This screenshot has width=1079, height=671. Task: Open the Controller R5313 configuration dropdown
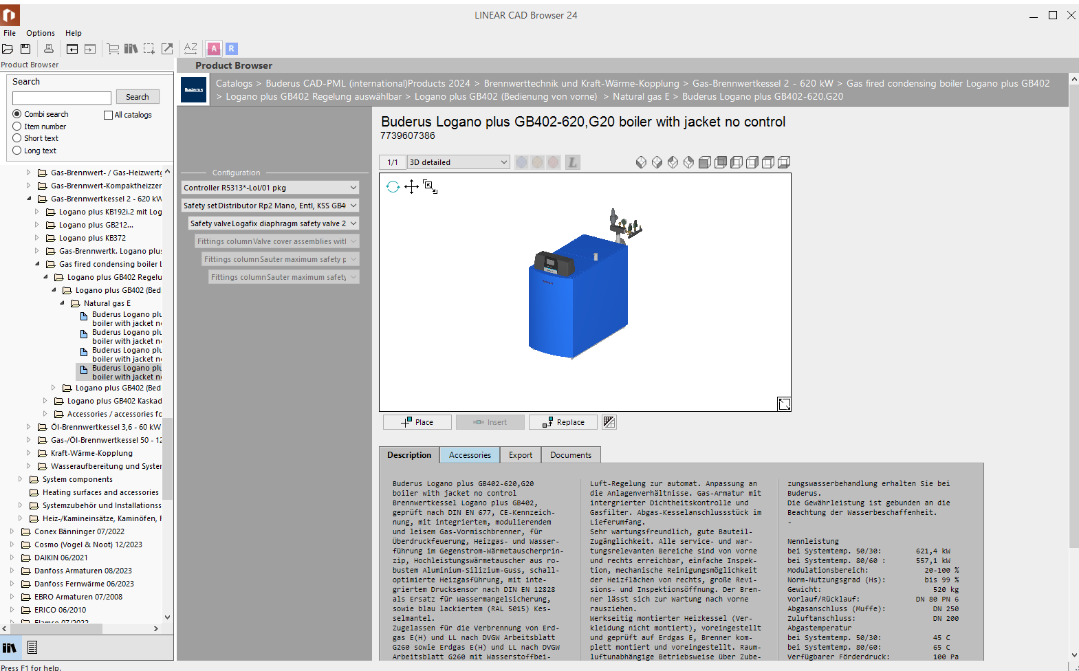(270, 188)
